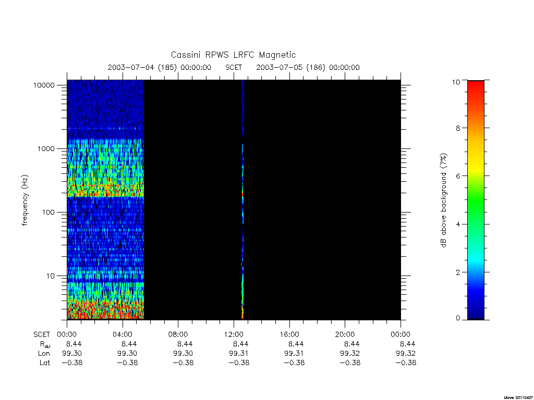Click the R AU row label
Image resolution: width=534 pixels, height=400 pixels.
click(45, 344)
